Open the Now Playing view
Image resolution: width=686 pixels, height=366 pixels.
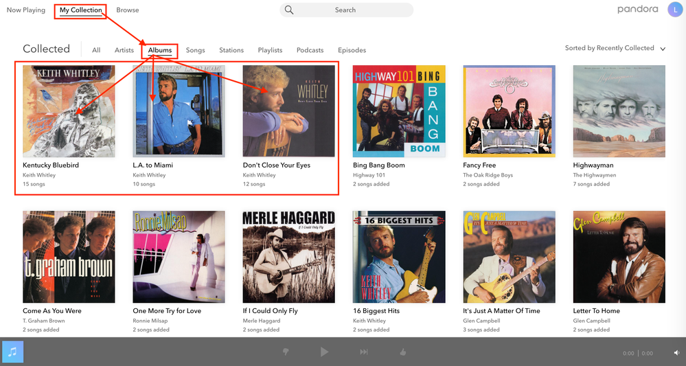pyautogui.click(x=26, y=10)
